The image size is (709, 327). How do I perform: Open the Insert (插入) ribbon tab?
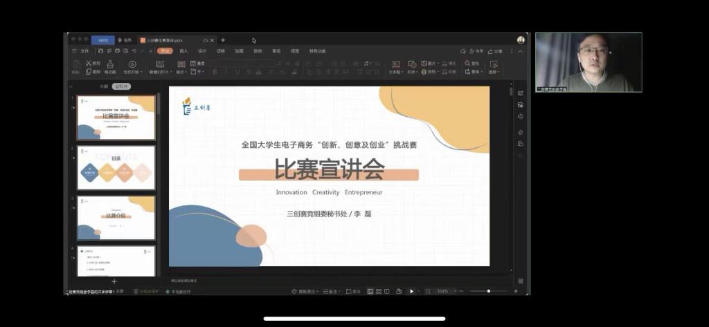click(183, 50)
